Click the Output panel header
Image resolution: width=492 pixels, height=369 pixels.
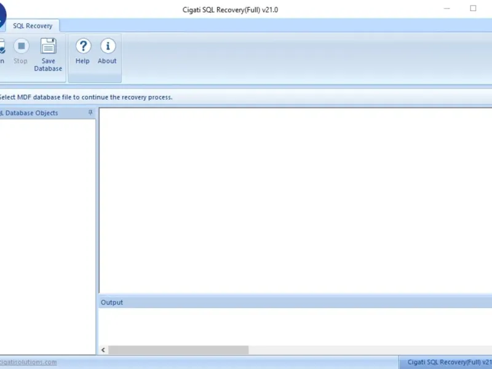(295, 302)
